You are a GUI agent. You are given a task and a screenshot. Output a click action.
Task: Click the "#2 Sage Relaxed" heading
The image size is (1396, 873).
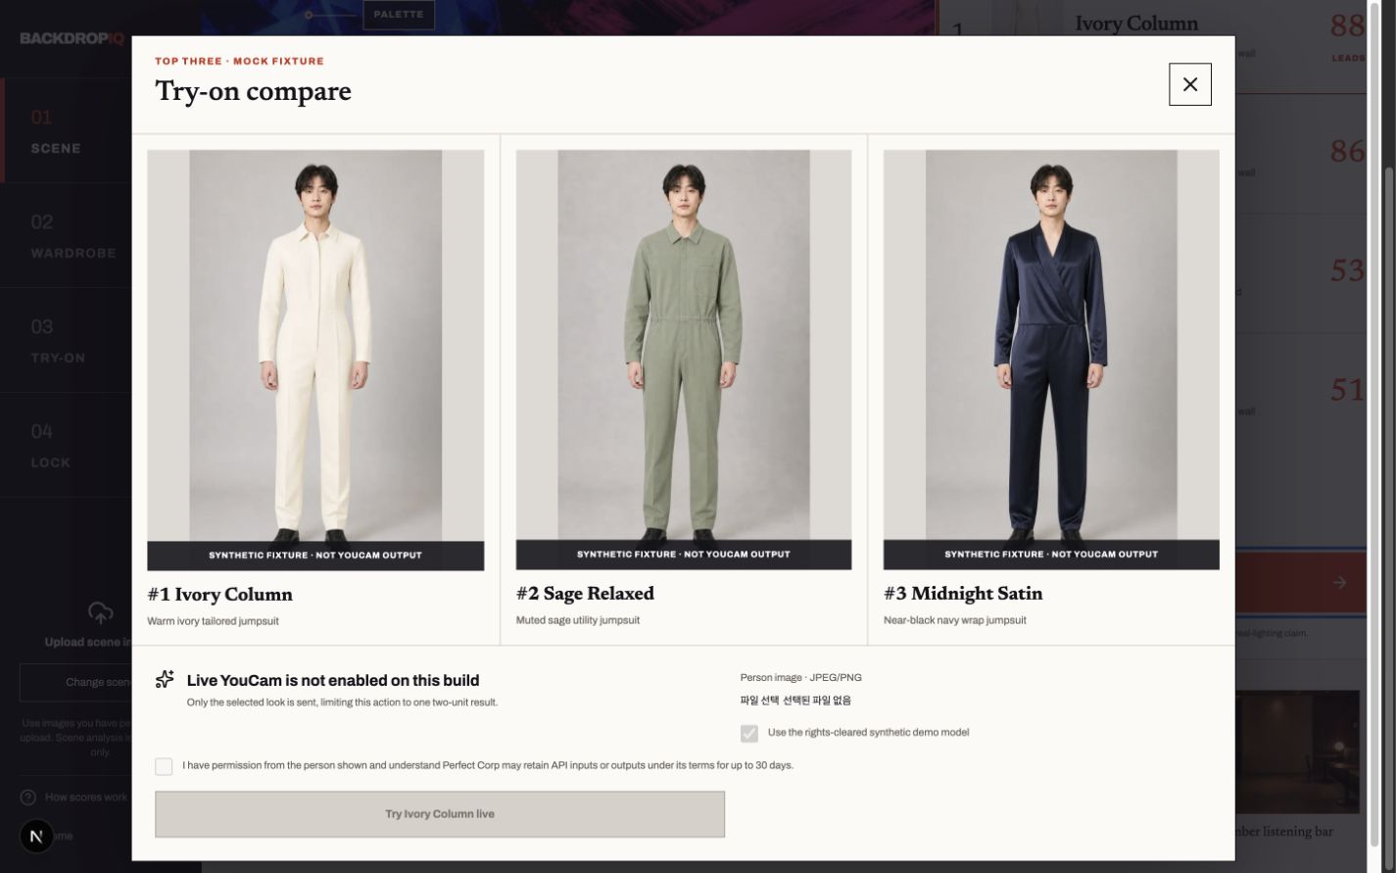585,594
